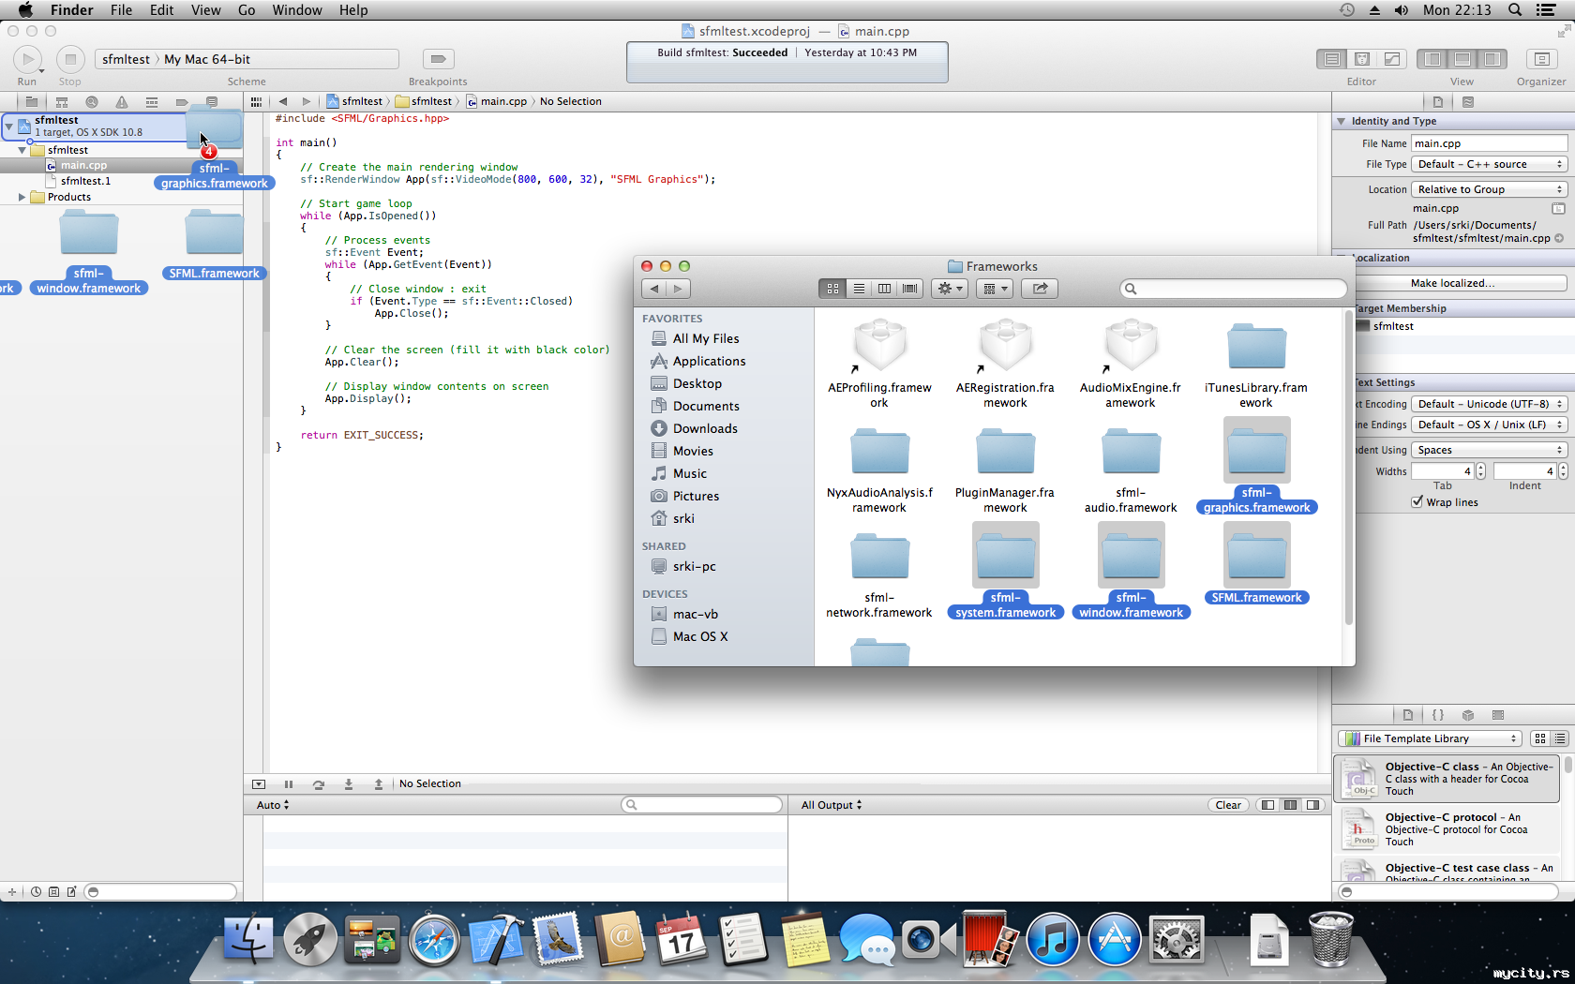
Task: Click the Clear console button
Action: (x=1227, y=805)
